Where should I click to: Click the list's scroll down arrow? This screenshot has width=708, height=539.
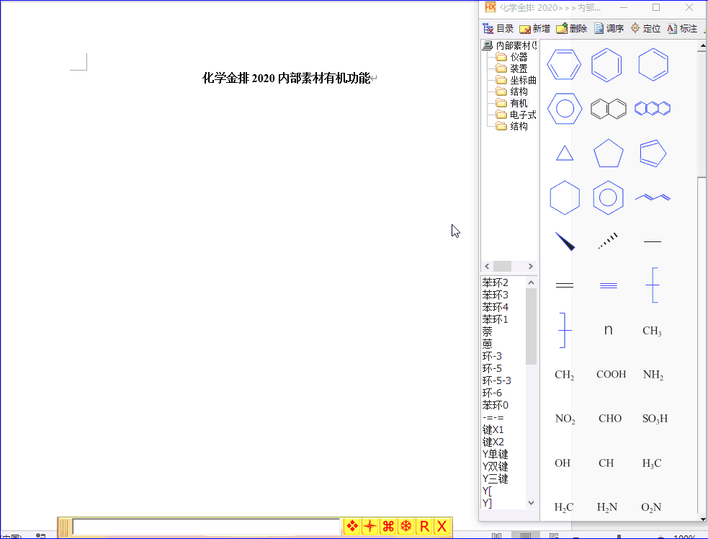pos(531,503)
